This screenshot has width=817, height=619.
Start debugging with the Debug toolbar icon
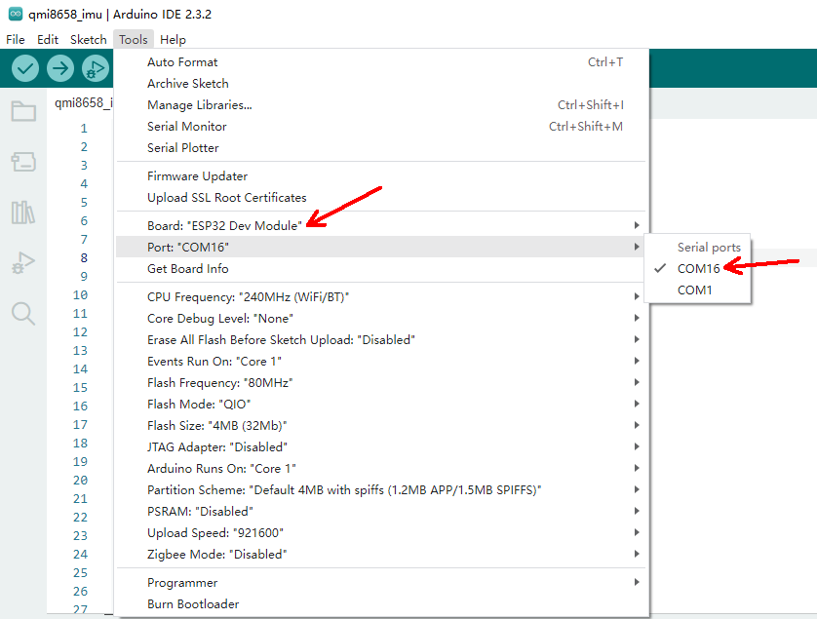point(95,68)
